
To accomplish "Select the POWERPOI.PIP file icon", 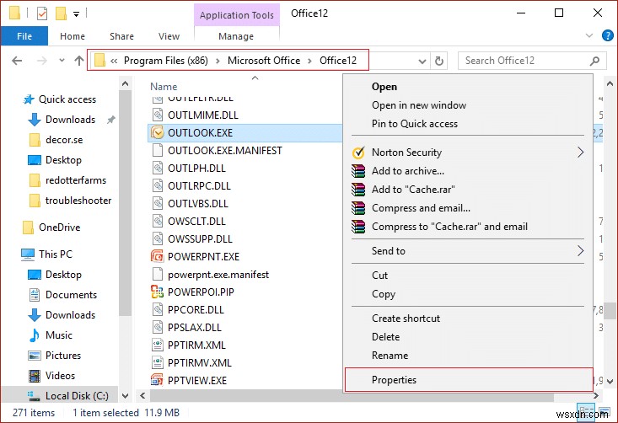I will point(158,292).
